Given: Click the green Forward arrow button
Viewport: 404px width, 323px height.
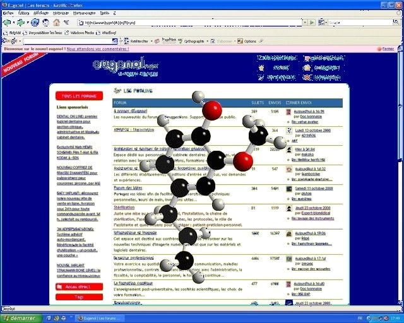Looking at the screenshot, I should point(21,23).
